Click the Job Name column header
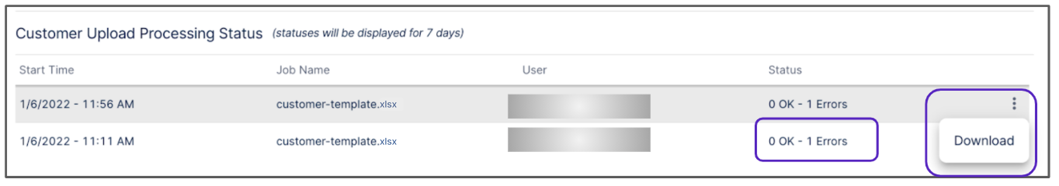This screenshot has height=186, width=1059. coord(302,70)
